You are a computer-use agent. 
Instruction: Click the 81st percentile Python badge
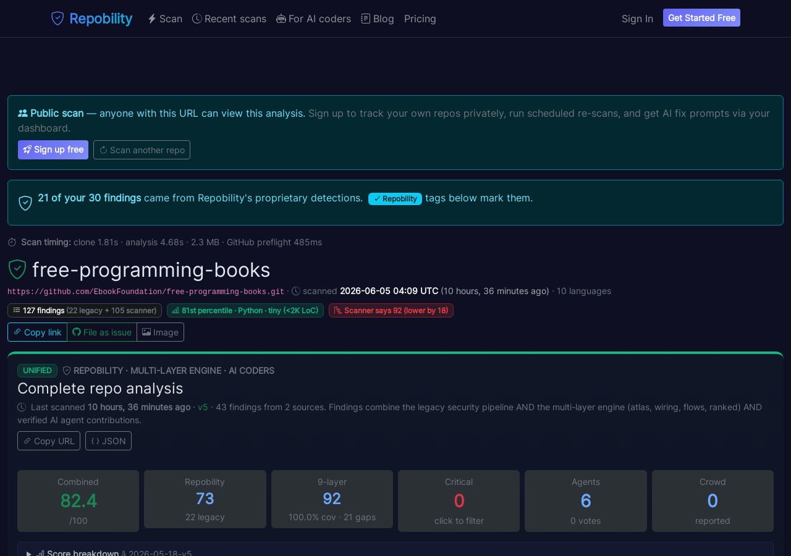click(245, 310)
